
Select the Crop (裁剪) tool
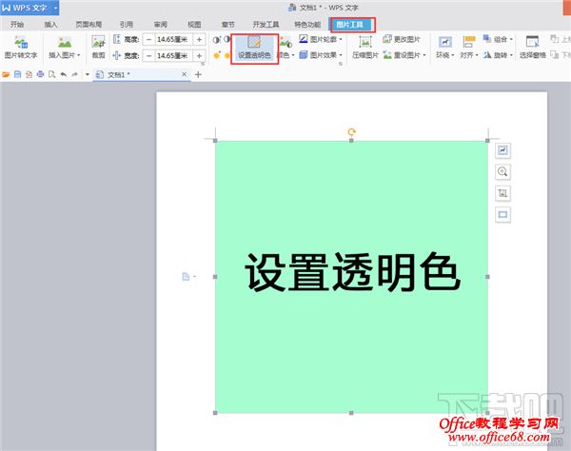[x=98, y=48]
